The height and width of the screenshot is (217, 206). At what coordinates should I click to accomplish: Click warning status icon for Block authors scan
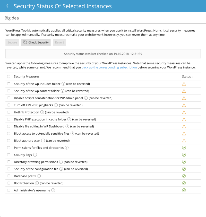click(x=184, y=141)
